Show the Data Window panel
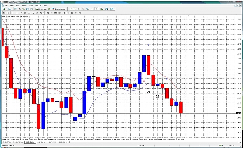Viewport: 243px width, 148px height. [x=20, y=9]
